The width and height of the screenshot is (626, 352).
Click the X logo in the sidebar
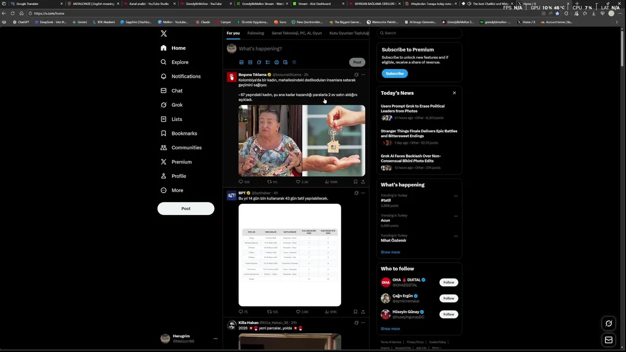coord(164,33)
